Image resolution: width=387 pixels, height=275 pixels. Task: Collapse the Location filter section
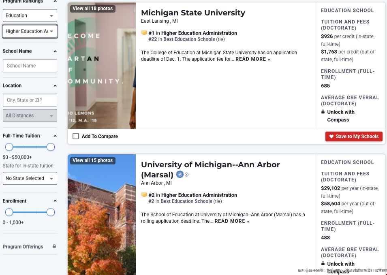(55, 86)
